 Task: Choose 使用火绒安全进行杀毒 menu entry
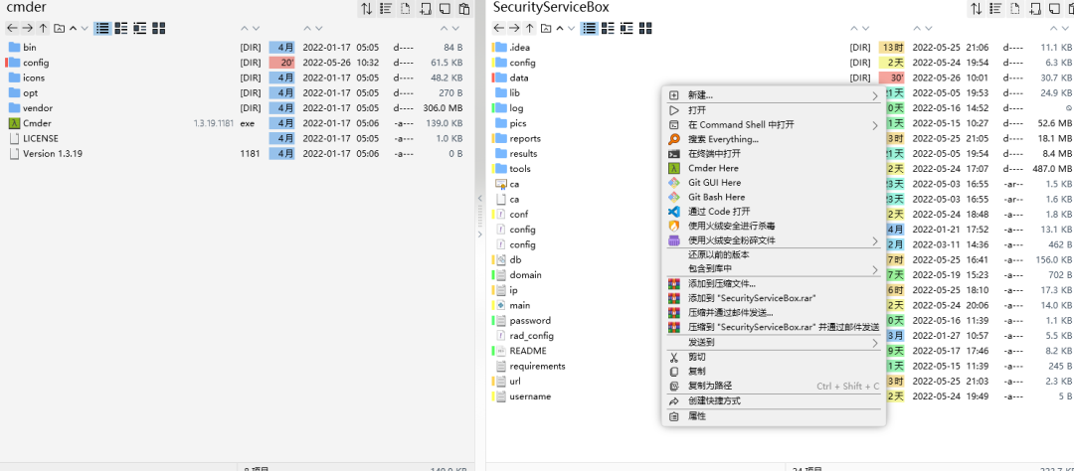click(774, 226)
